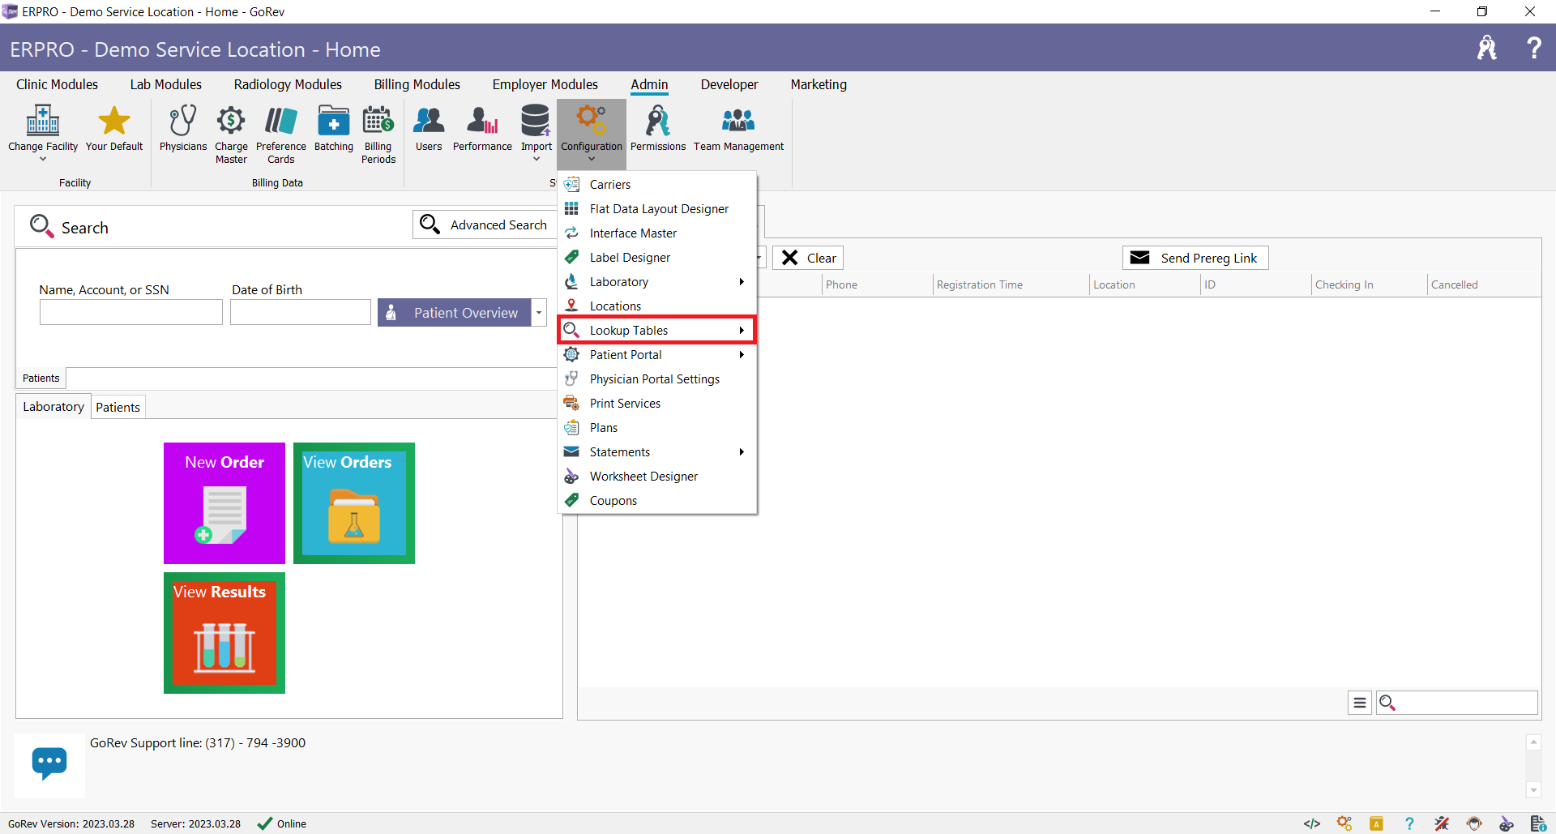Viewport: 1556px width, 834px height.
Task: Click the Configuration gears icon
Action: tap(592, 122)
